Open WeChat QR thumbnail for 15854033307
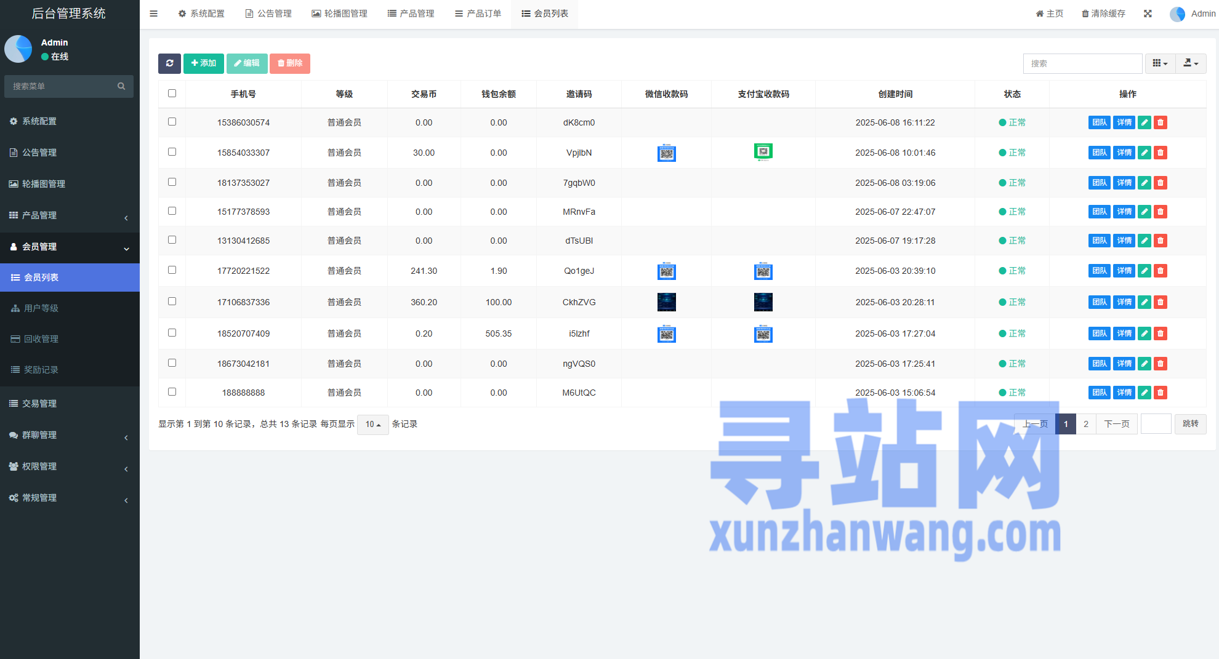The height and width of the screenshot is (659, 1219). tap(666, 153)
